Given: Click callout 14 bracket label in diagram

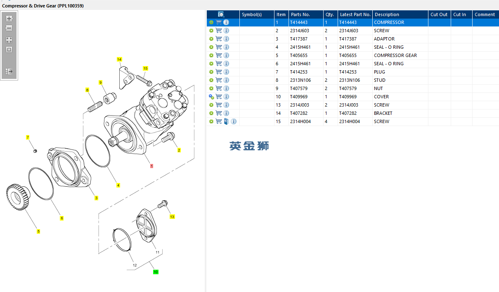Looking at the screenshot, I should 119,59.
